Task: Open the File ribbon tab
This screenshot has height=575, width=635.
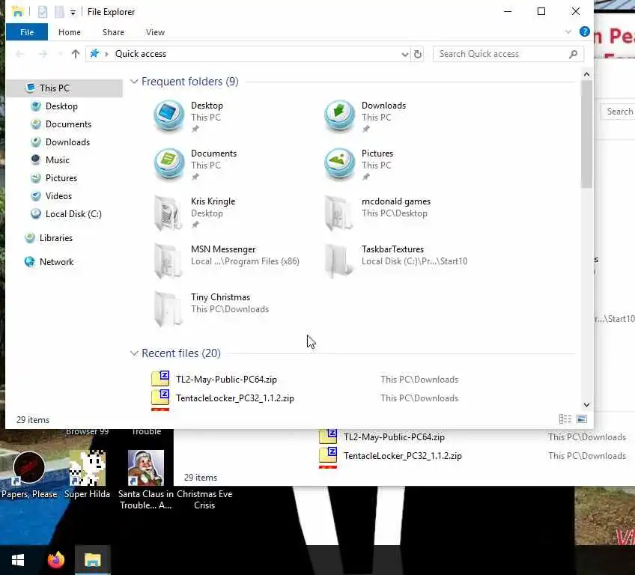Action: pos(27,32)
